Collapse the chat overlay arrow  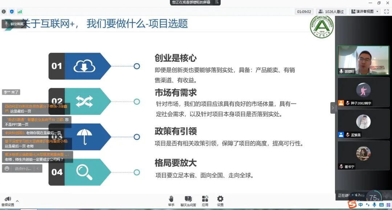pyautogui.click(x=38, y=169)
